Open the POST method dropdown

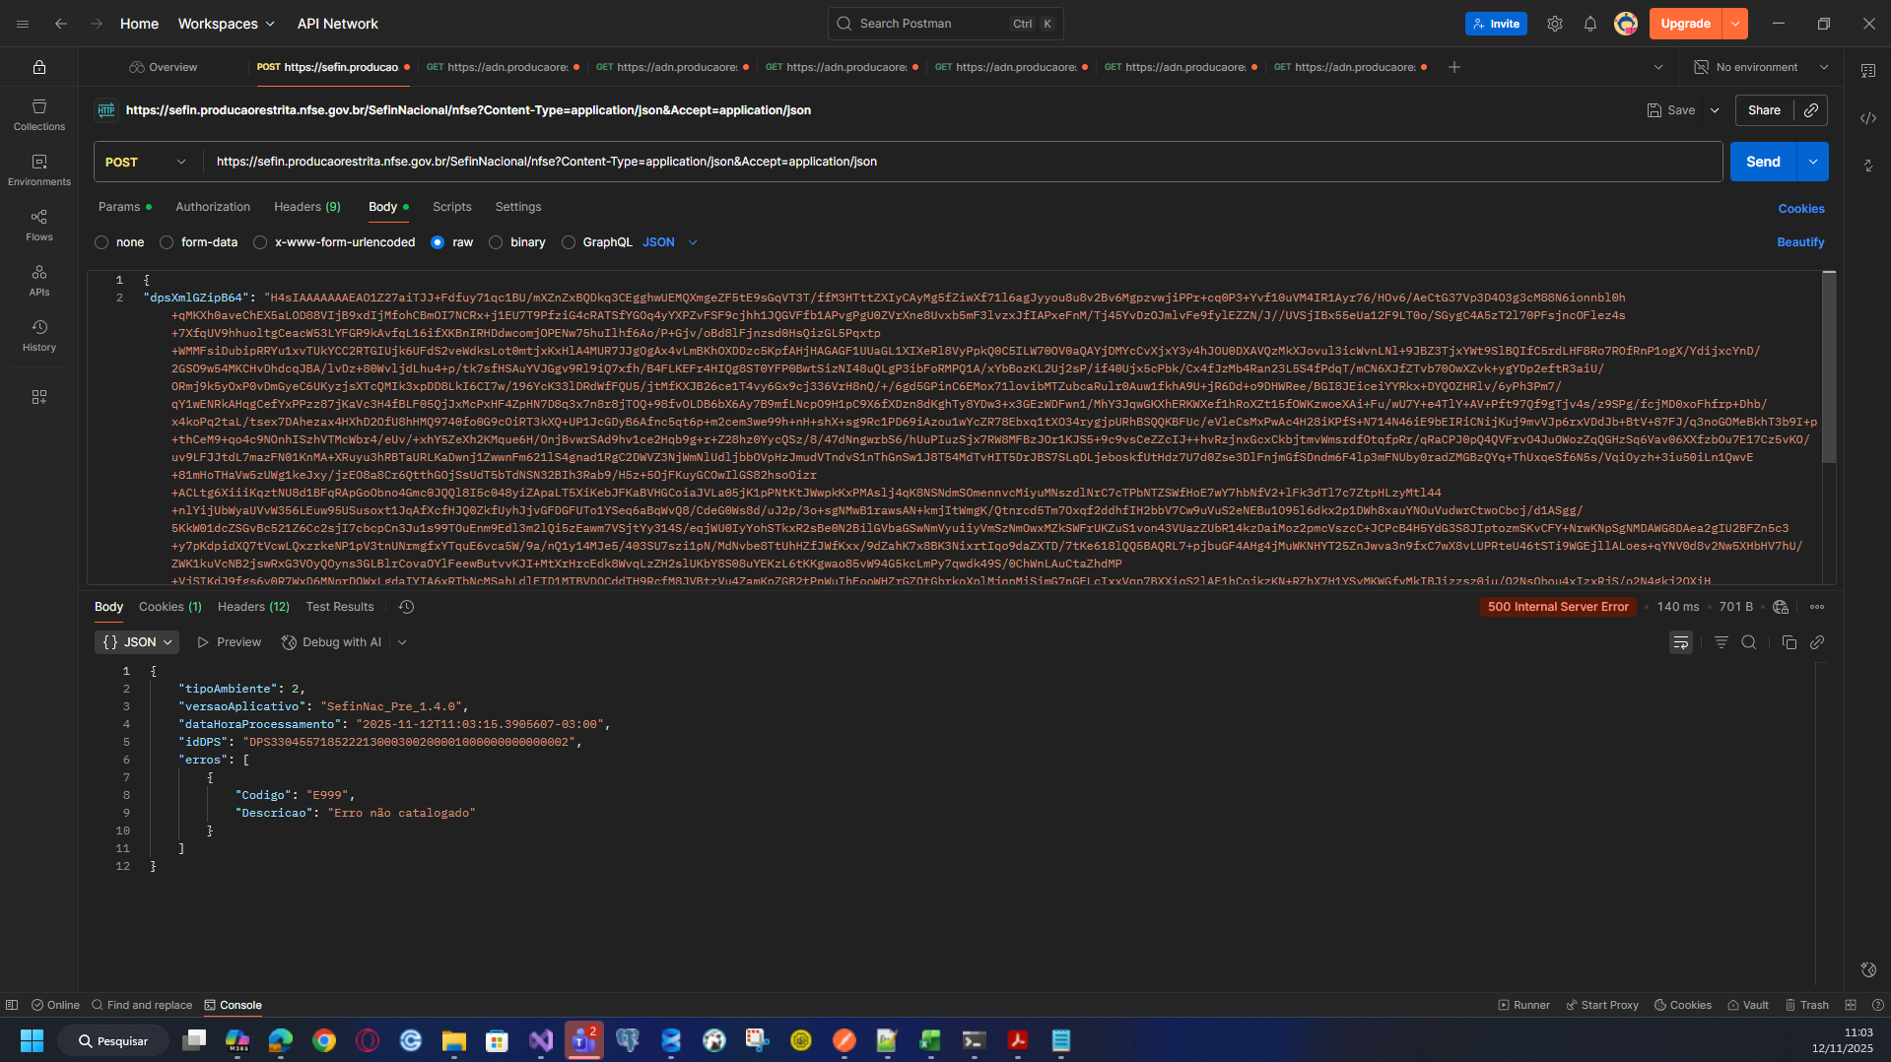click(x=146, y=162)
